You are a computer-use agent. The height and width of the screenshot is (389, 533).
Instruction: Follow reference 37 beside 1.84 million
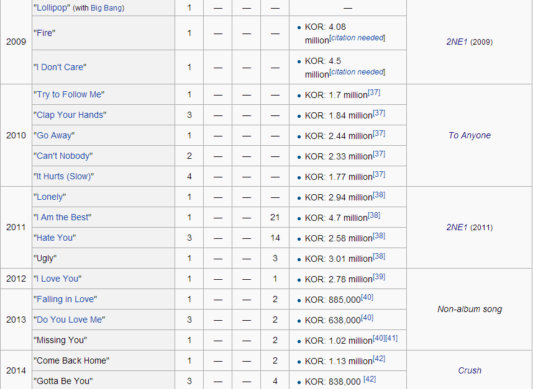(379, 113)
